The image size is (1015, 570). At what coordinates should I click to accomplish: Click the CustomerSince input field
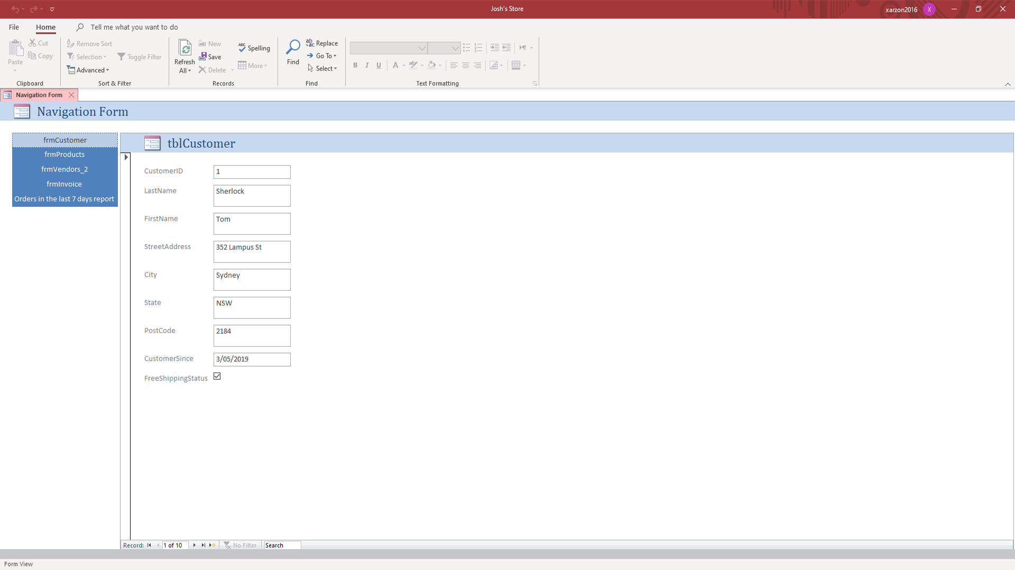click(x=252, y=358)
